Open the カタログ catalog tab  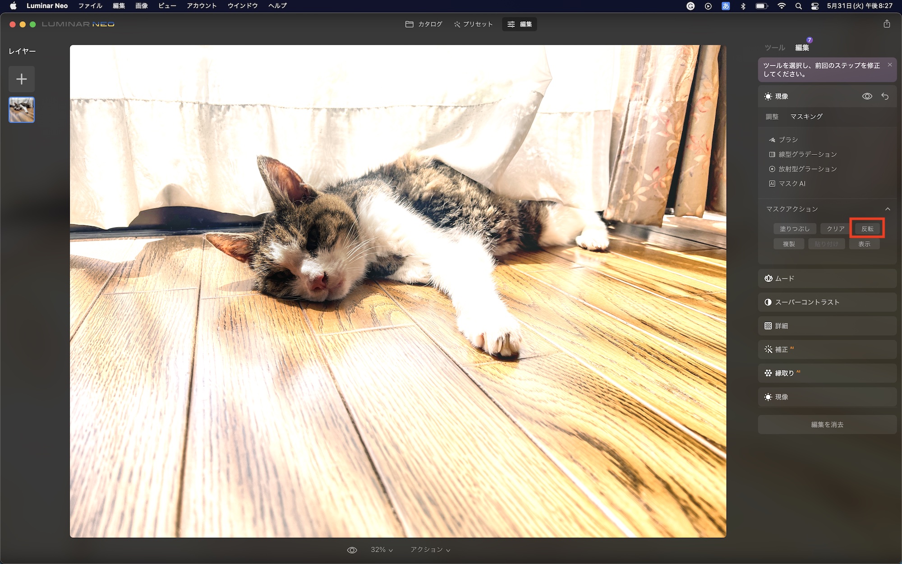423,24
